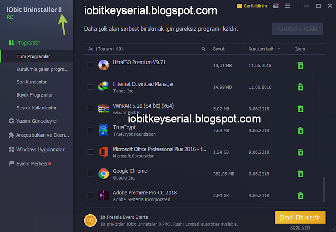Click the search magnifier in list header
Screen dimensions: 336x232
(203, 49)
